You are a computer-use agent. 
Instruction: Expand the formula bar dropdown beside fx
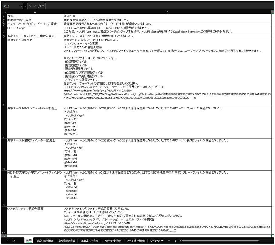43,6
